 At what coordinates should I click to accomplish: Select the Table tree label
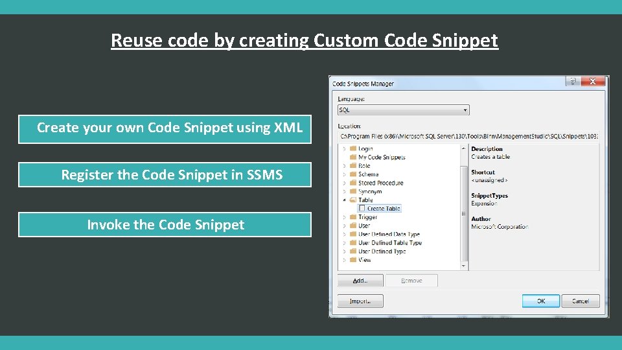coord(365,200)
